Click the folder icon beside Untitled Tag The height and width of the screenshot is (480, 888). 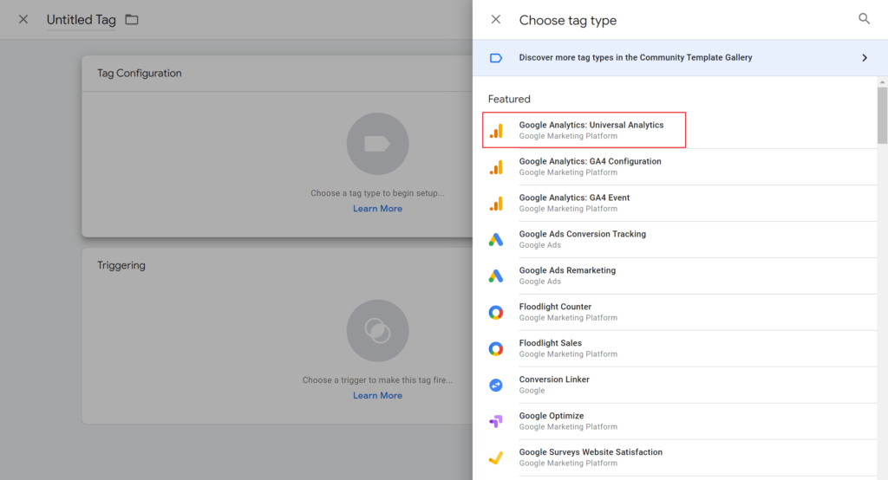[x=132, y=20]
